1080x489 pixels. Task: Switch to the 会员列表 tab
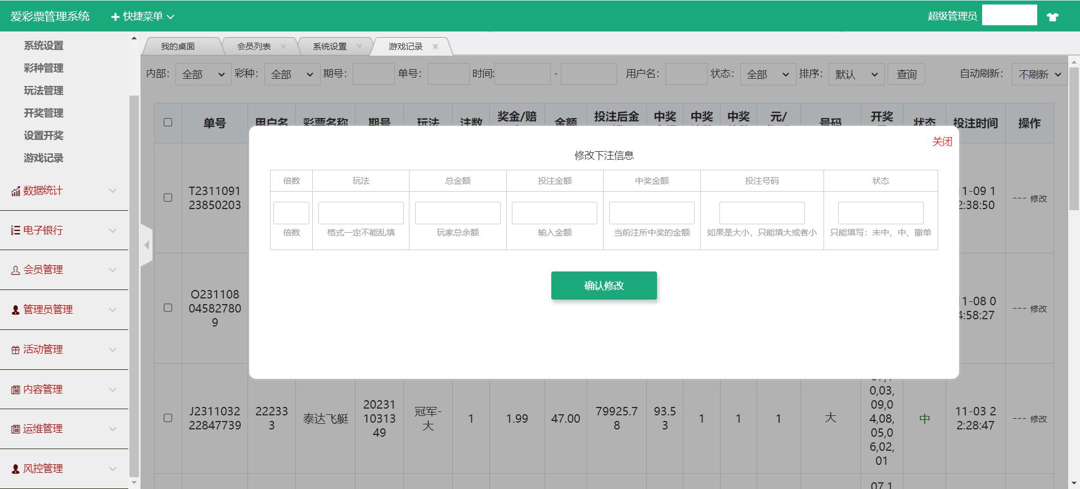click(254, 47)
